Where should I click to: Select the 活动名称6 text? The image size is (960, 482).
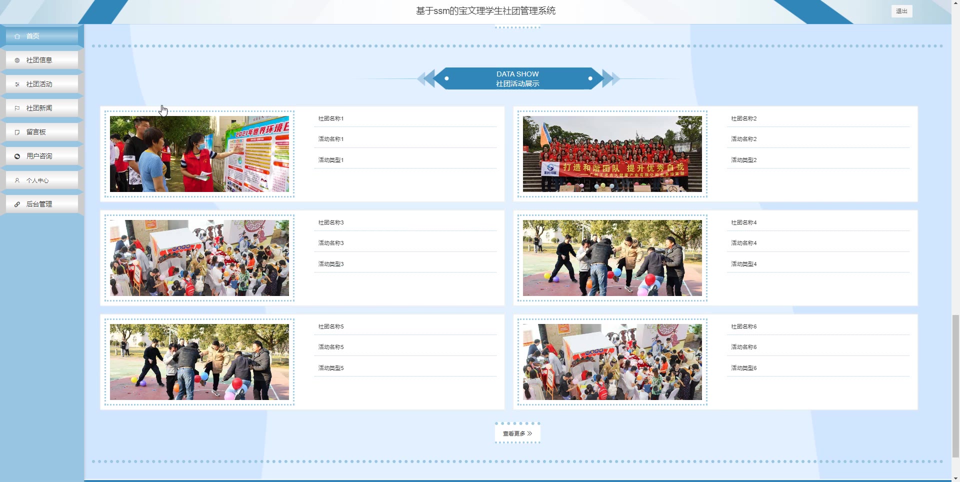pos(744,347)
